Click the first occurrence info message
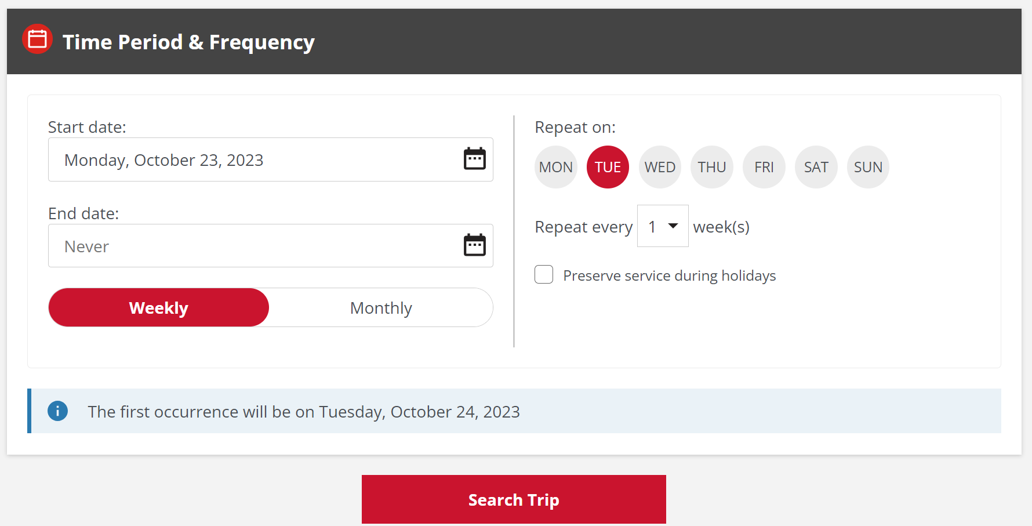This screenshot has height=526, width=1032. click(304, 412)
